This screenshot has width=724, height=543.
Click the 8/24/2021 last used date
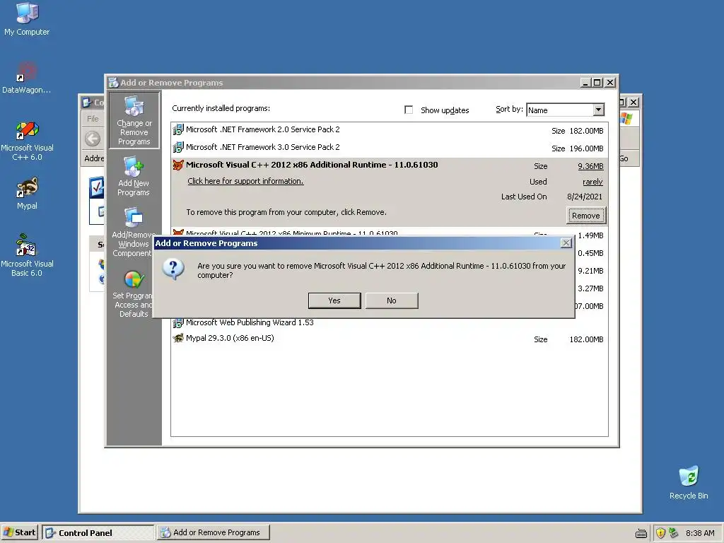[x=585, y=197]
